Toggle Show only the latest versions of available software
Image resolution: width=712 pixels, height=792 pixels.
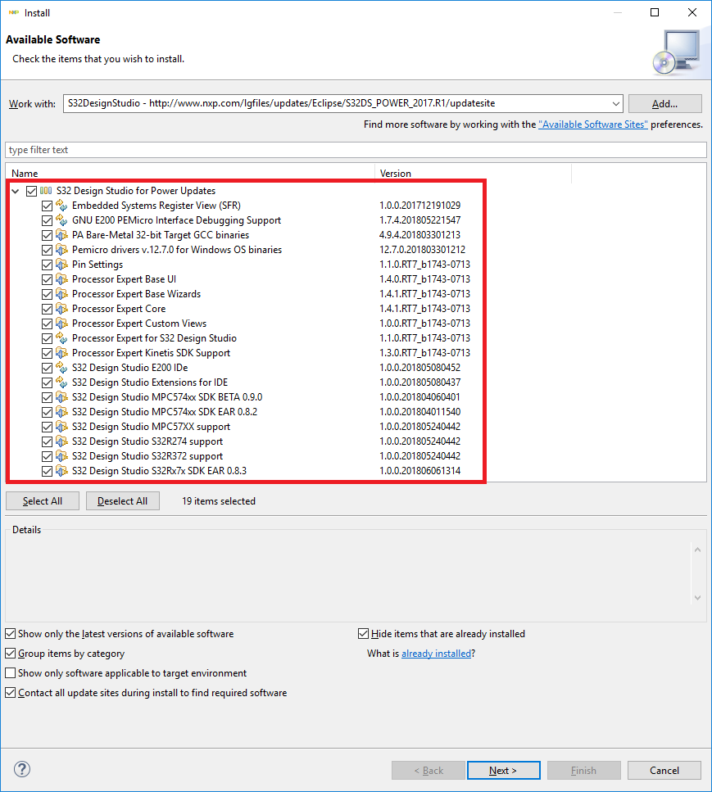[10, 633]
